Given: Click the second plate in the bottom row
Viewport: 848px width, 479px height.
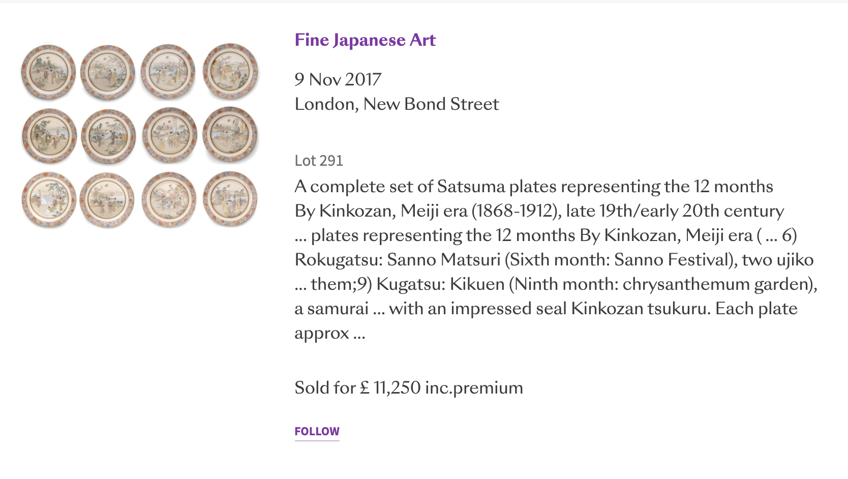Looking at the screenshot, I should pyautogui.click(x=107, y=200).
